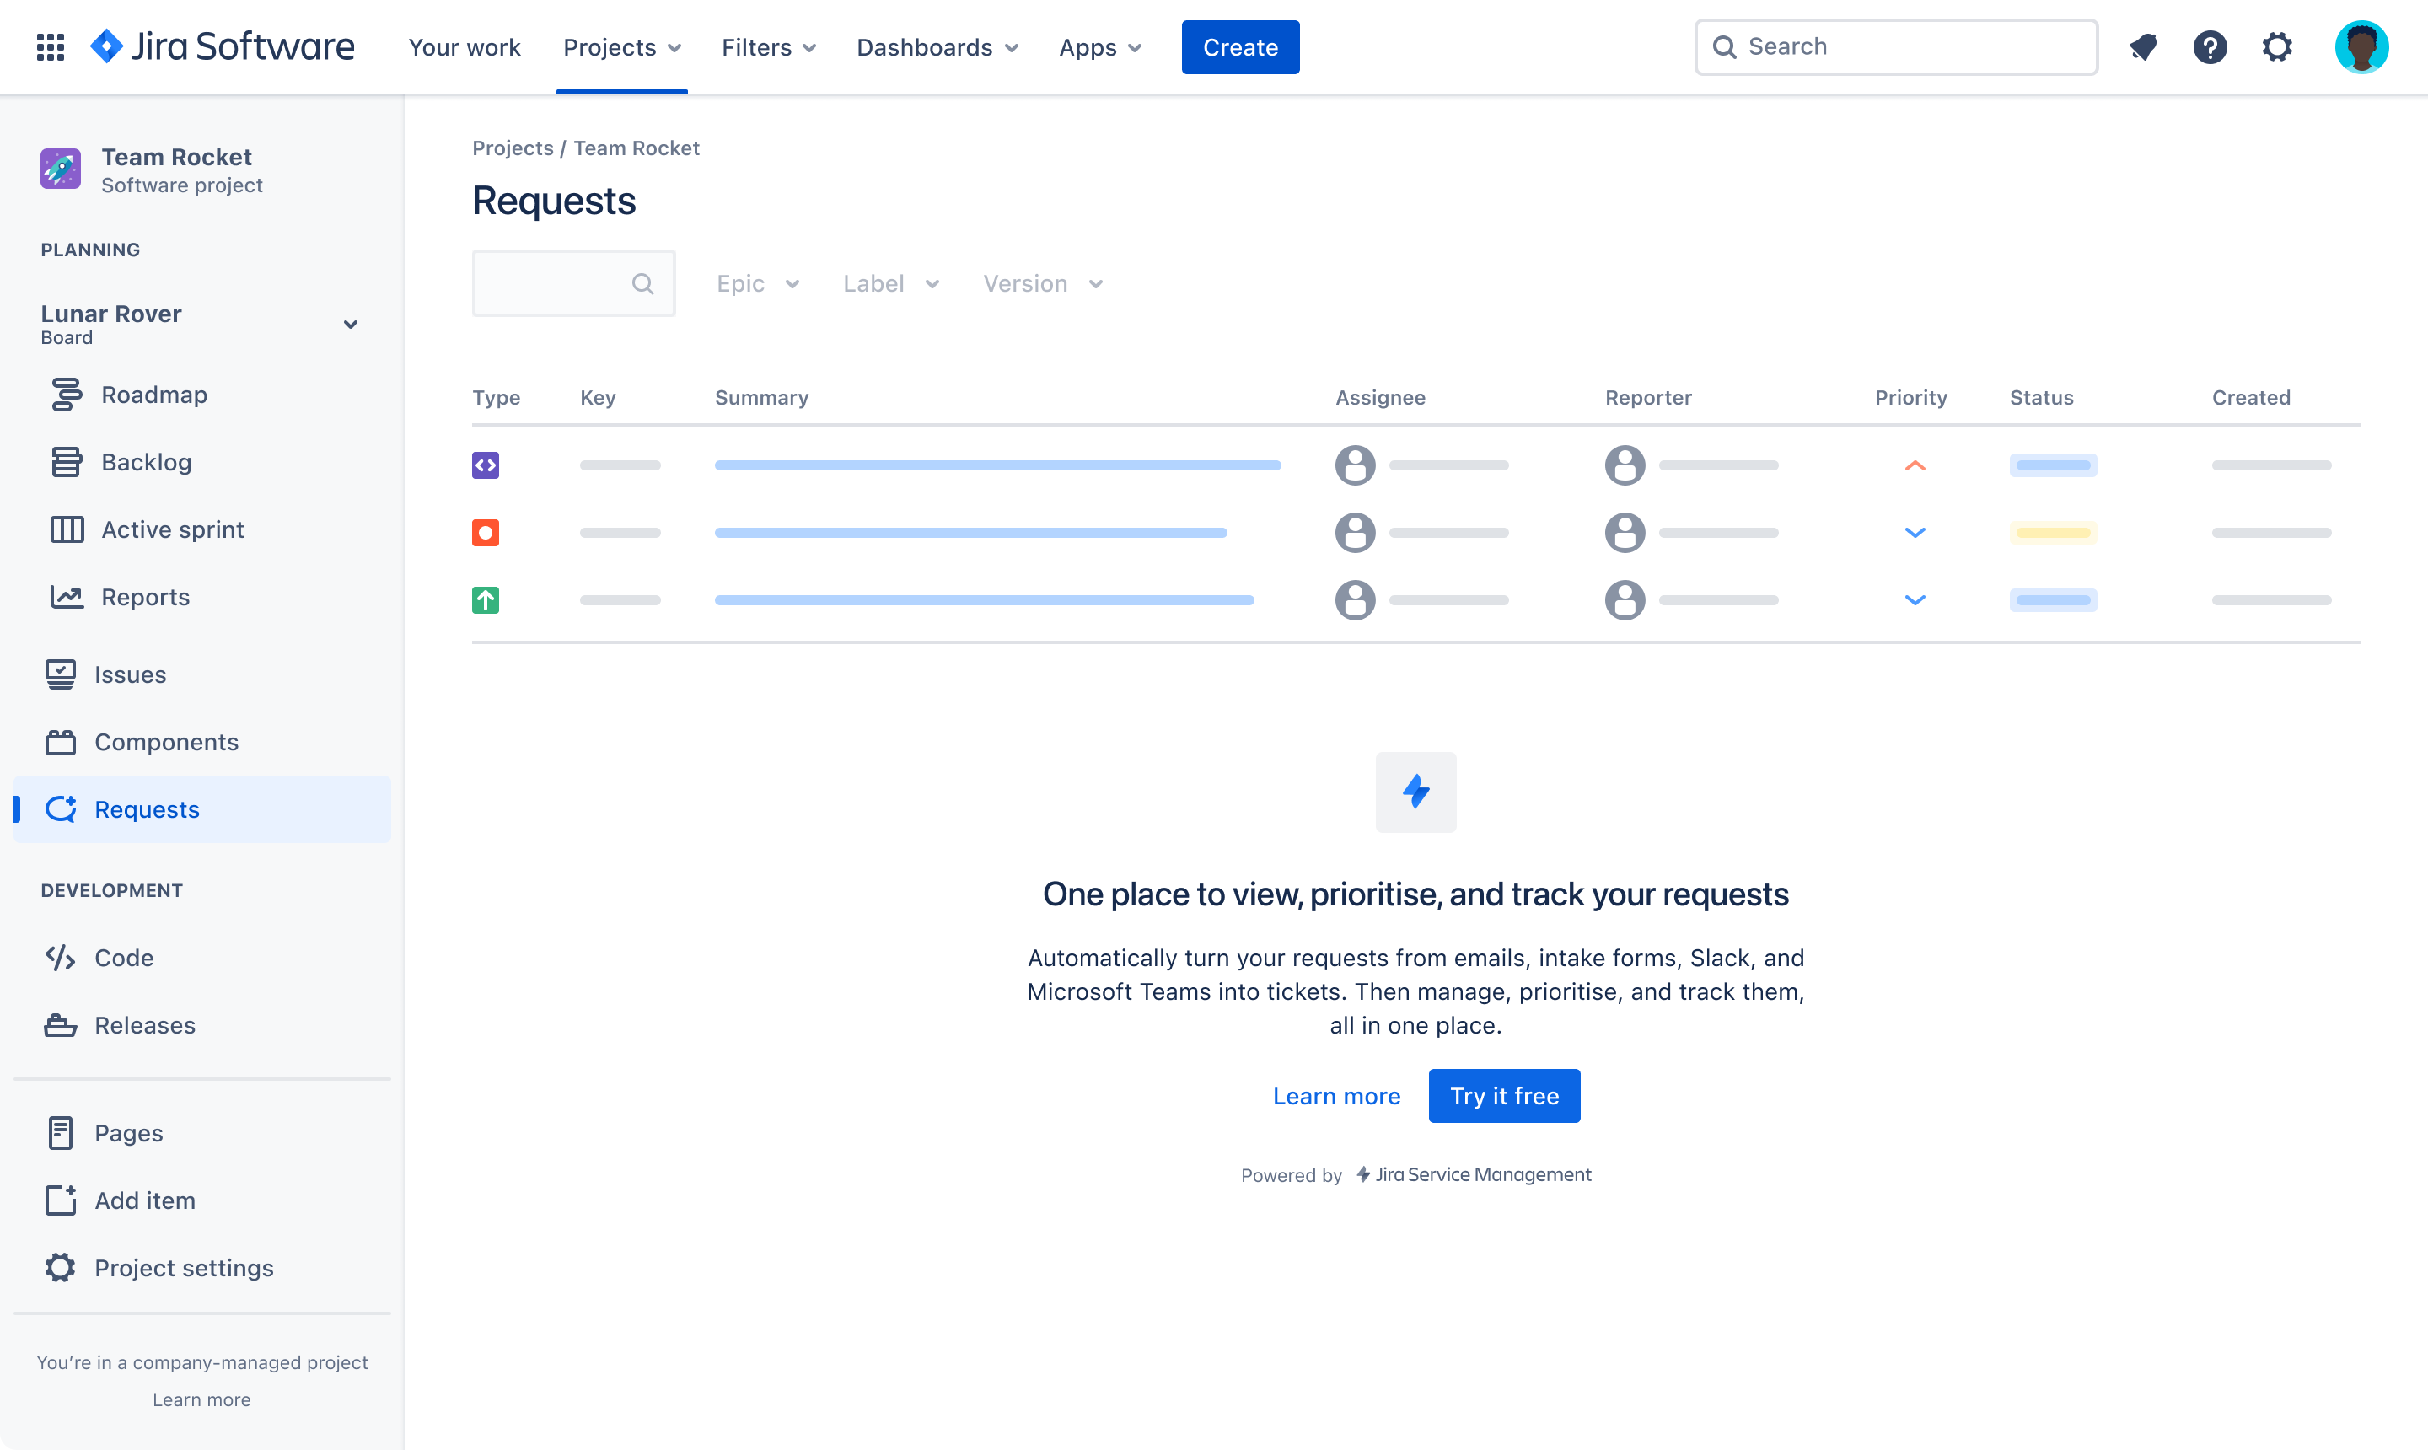Click the Reports icon in sidebar
2428x1450 pixels.
[x=61, y=595]
